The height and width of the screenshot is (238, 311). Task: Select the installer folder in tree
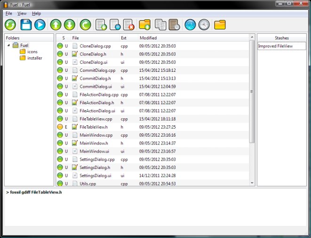coord(34,58)
